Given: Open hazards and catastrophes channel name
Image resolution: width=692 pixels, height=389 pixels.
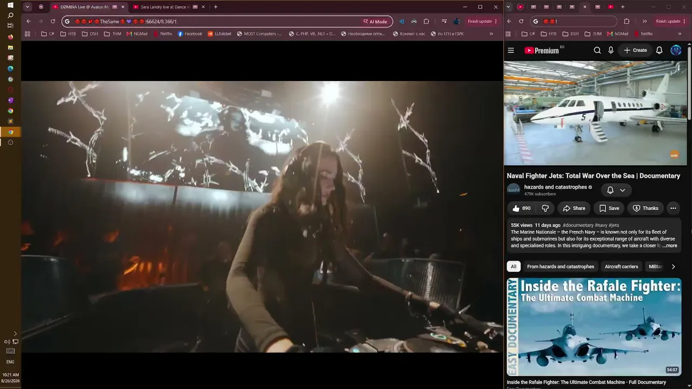Looking at the screenshot, I should [555, 187].
